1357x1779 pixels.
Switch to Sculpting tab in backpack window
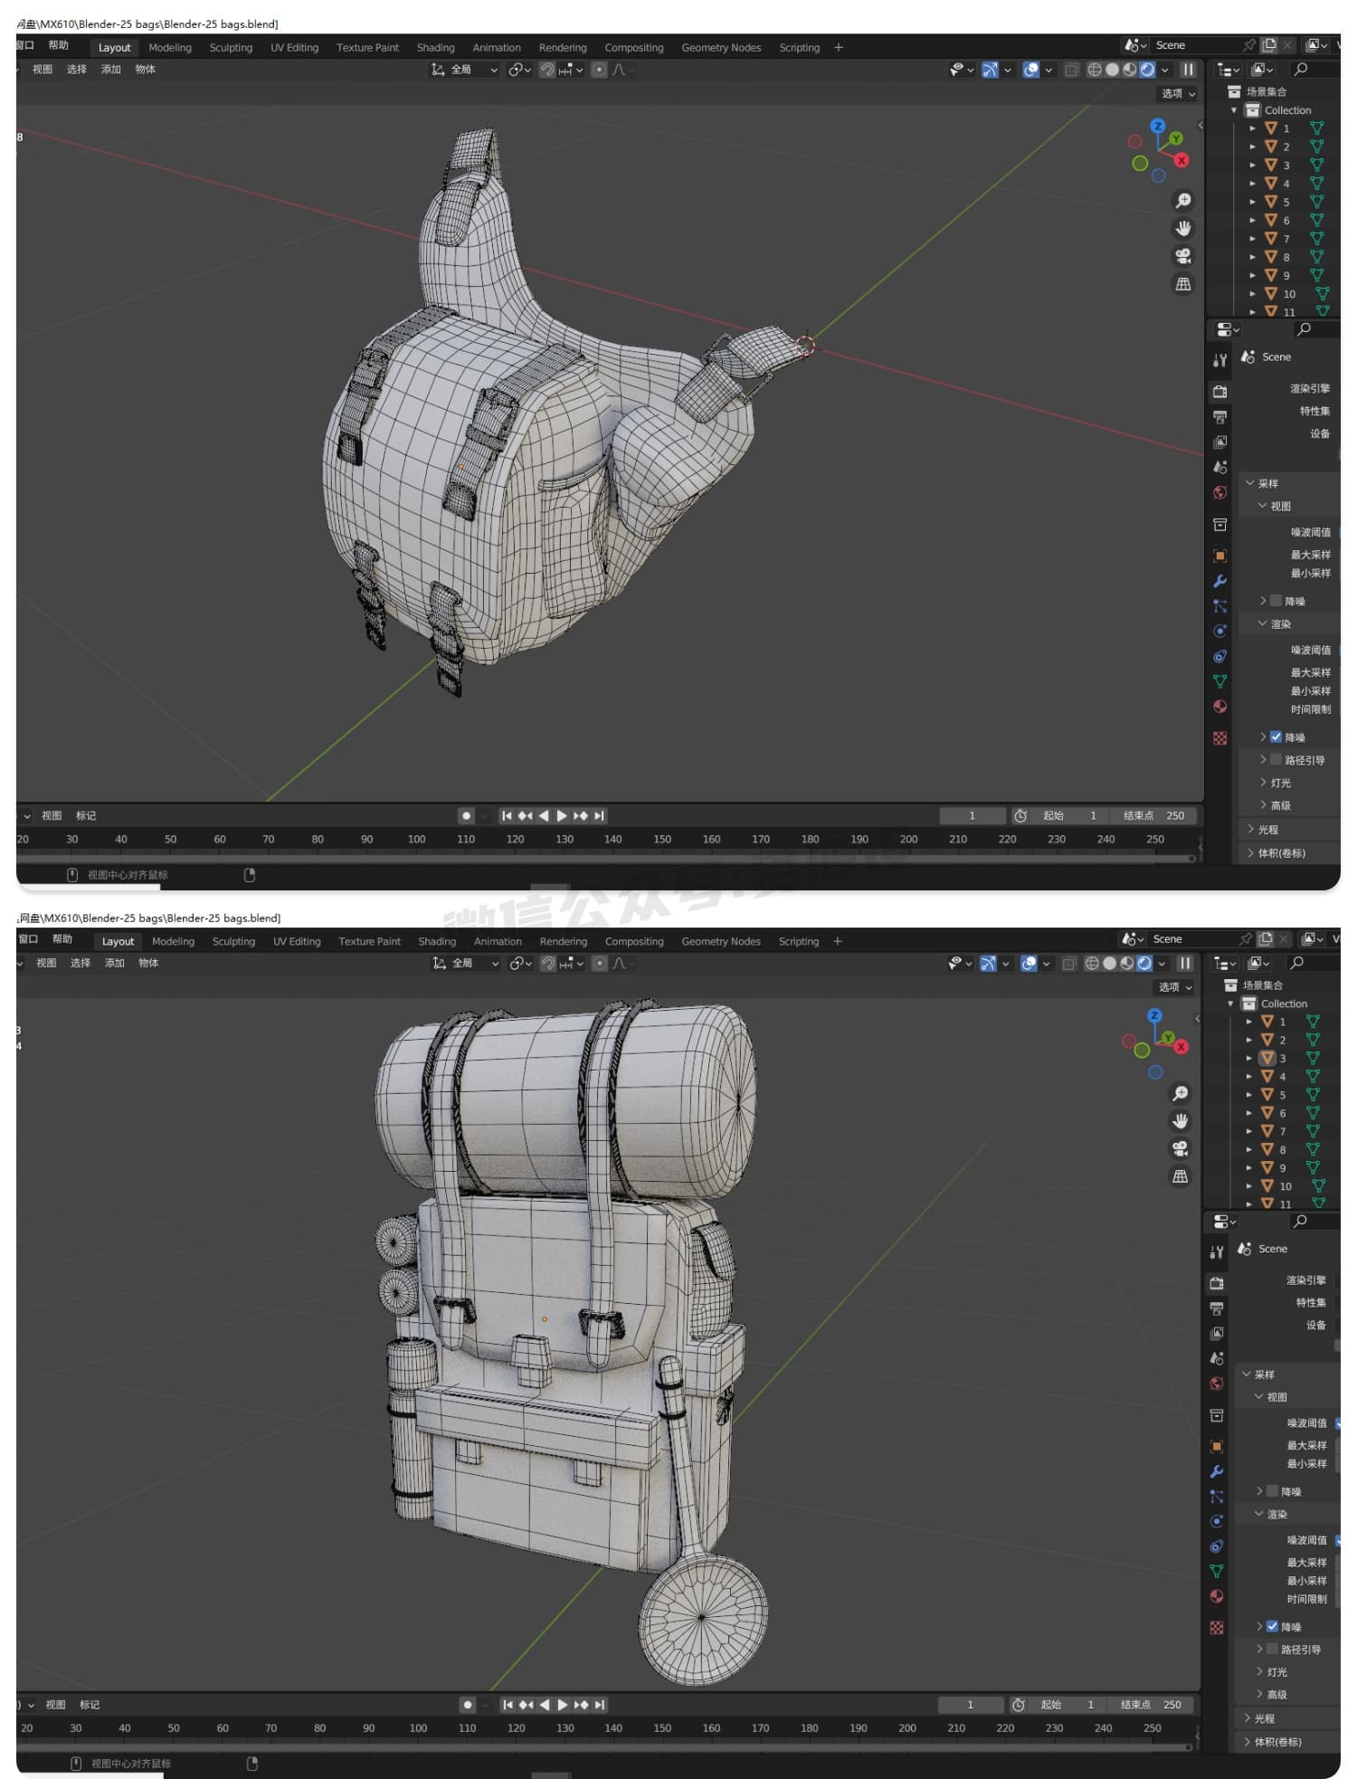233,941
